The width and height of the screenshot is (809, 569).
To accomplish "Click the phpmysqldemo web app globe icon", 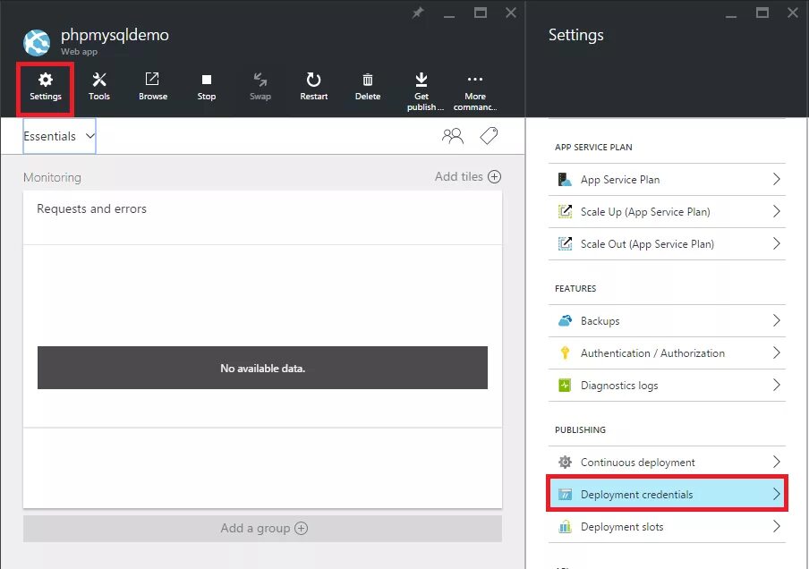I will 37,42.
